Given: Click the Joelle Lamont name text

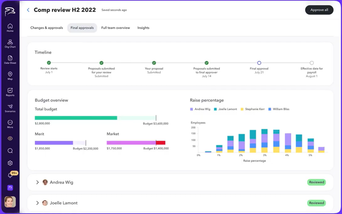Looking at the screenshot, I should click(x=64, y=203).
